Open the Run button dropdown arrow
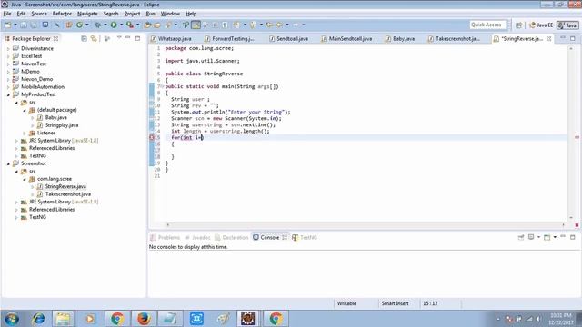This screenshot has width=582, height=327. click(x=121, y=25)
